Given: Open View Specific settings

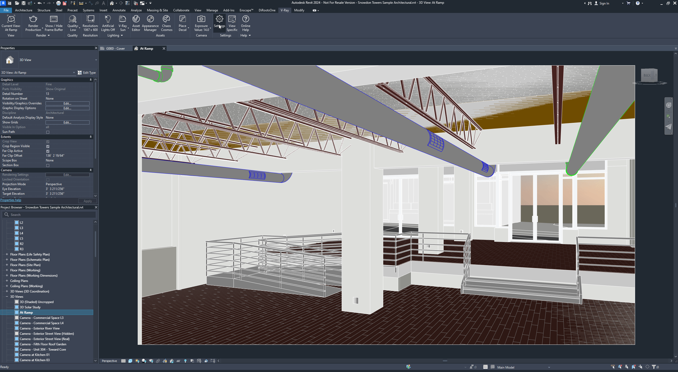Looking at the screenshot, I should (232, 19).
